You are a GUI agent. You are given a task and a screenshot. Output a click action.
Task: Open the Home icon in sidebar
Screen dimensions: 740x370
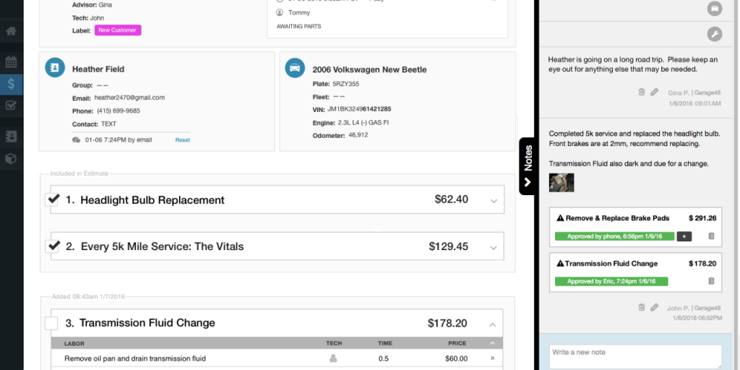click(11, 32)
